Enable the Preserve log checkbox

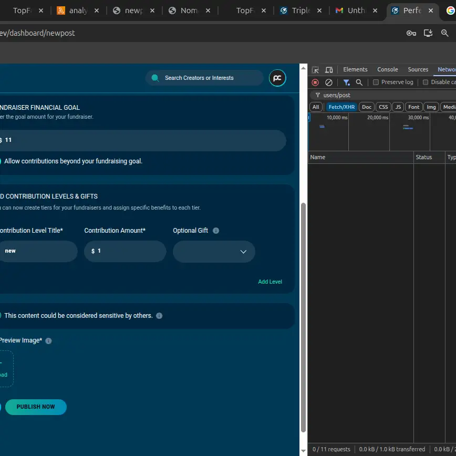pos(376,82)
